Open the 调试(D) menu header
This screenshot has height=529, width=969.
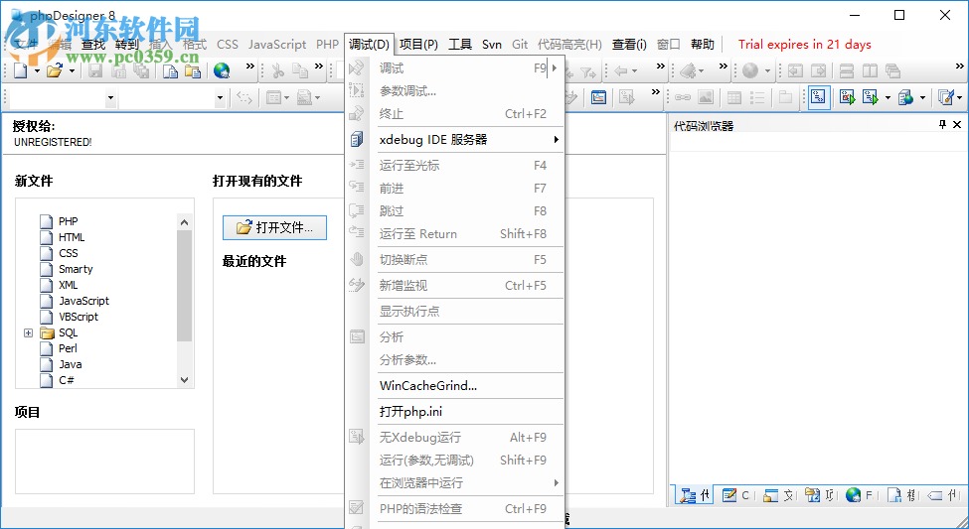369,45
